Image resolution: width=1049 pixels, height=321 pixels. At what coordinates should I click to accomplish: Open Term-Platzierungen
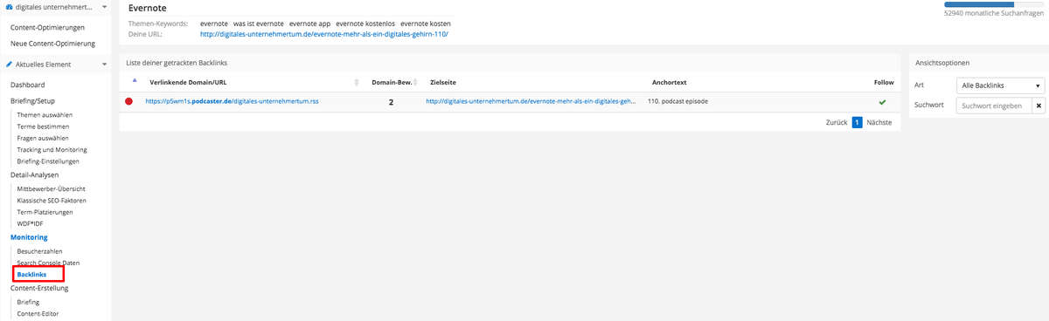pos(45,212)
